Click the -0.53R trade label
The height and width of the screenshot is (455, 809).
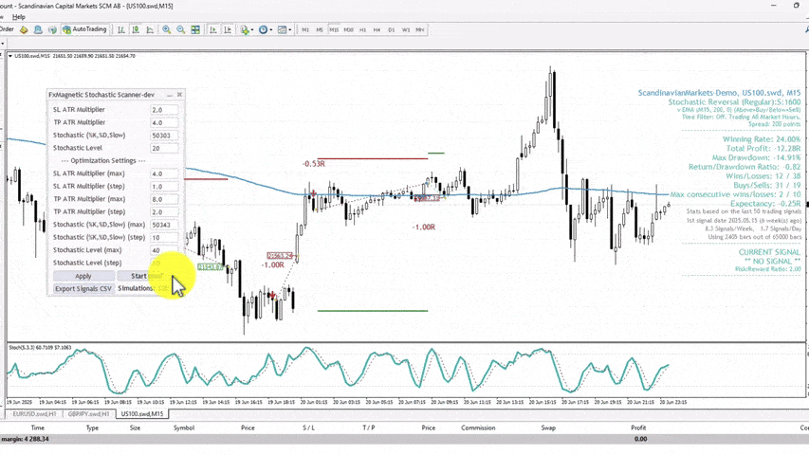[x=314, y=164]
